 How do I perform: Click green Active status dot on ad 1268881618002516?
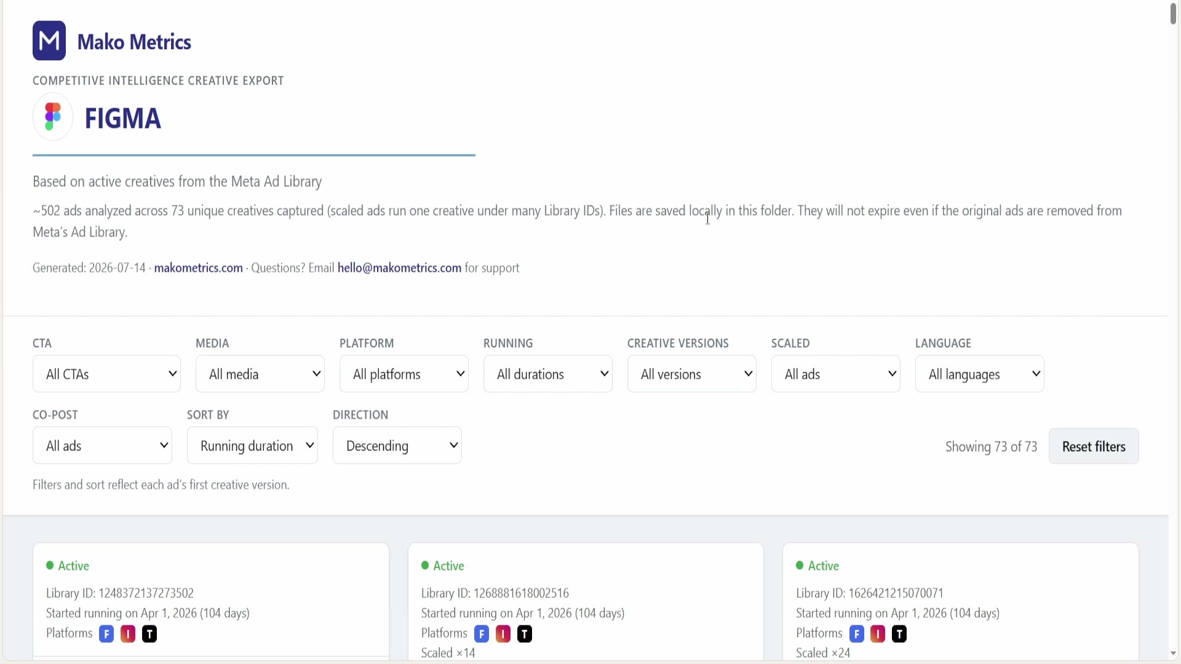point(425,565)
